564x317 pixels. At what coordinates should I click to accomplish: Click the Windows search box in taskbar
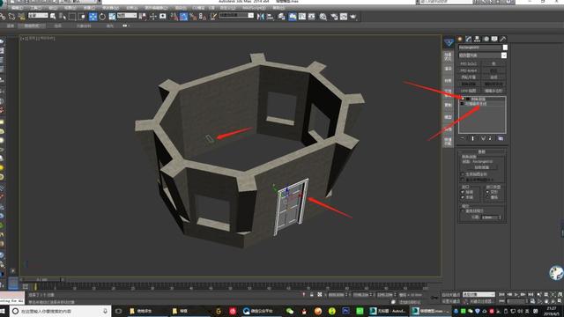click(60, 311)
